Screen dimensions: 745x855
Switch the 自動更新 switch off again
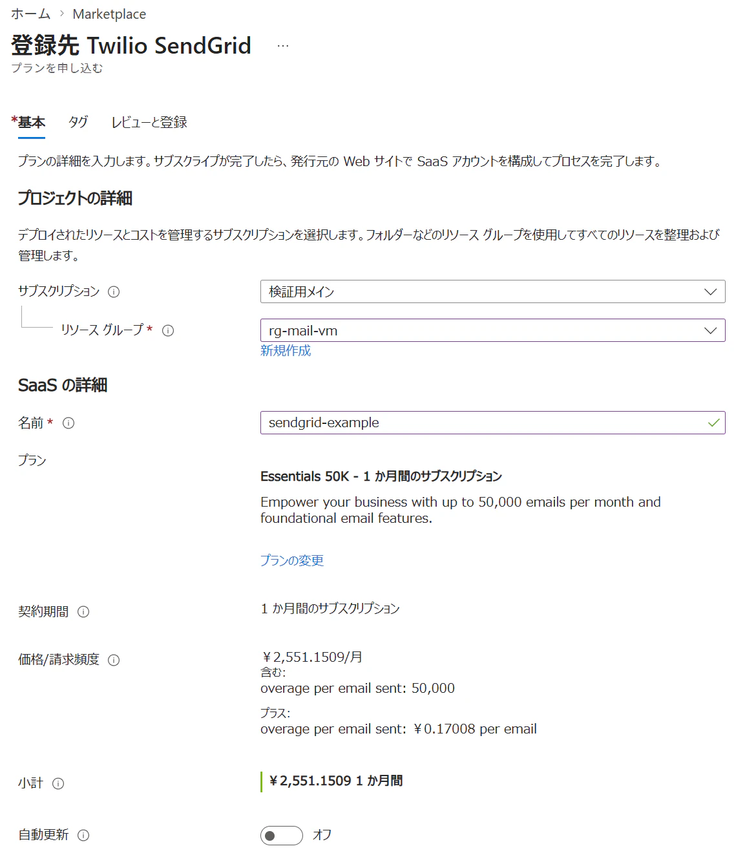pos(280,835)
